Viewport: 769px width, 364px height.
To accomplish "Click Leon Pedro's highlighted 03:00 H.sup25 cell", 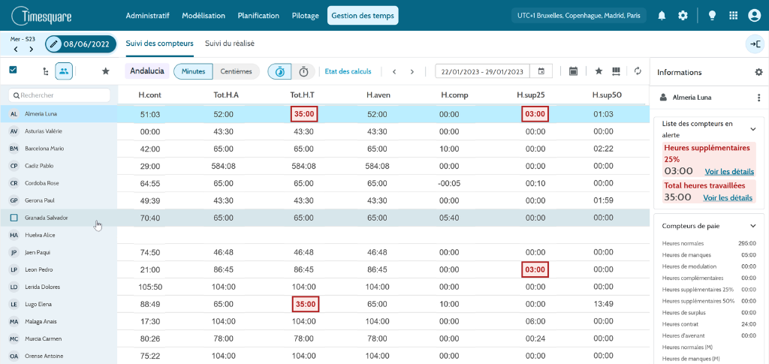I will [x=535, y=269].
